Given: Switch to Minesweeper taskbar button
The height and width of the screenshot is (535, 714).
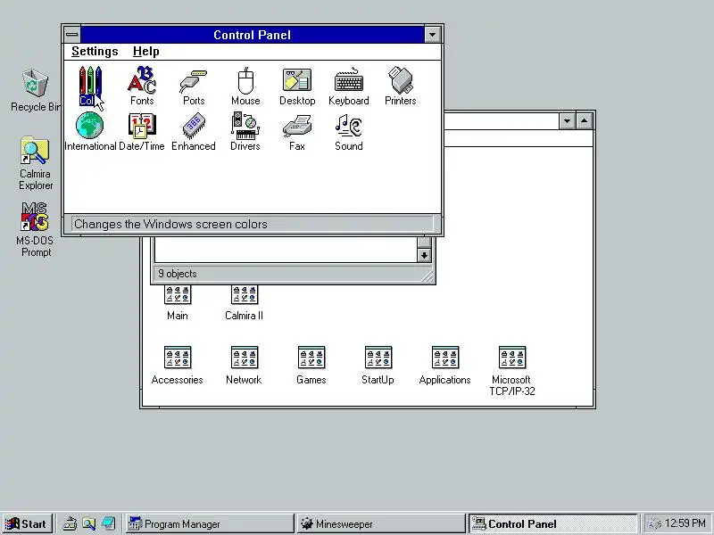Looking at the screenshot, I should pos(381,524).
